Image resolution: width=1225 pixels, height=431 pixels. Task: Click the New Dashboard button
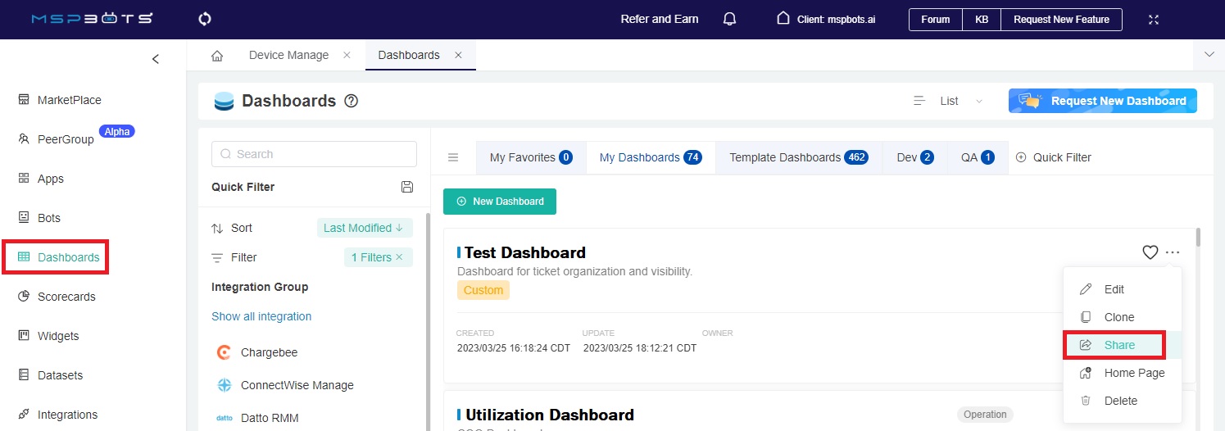(x=500, y=202)
